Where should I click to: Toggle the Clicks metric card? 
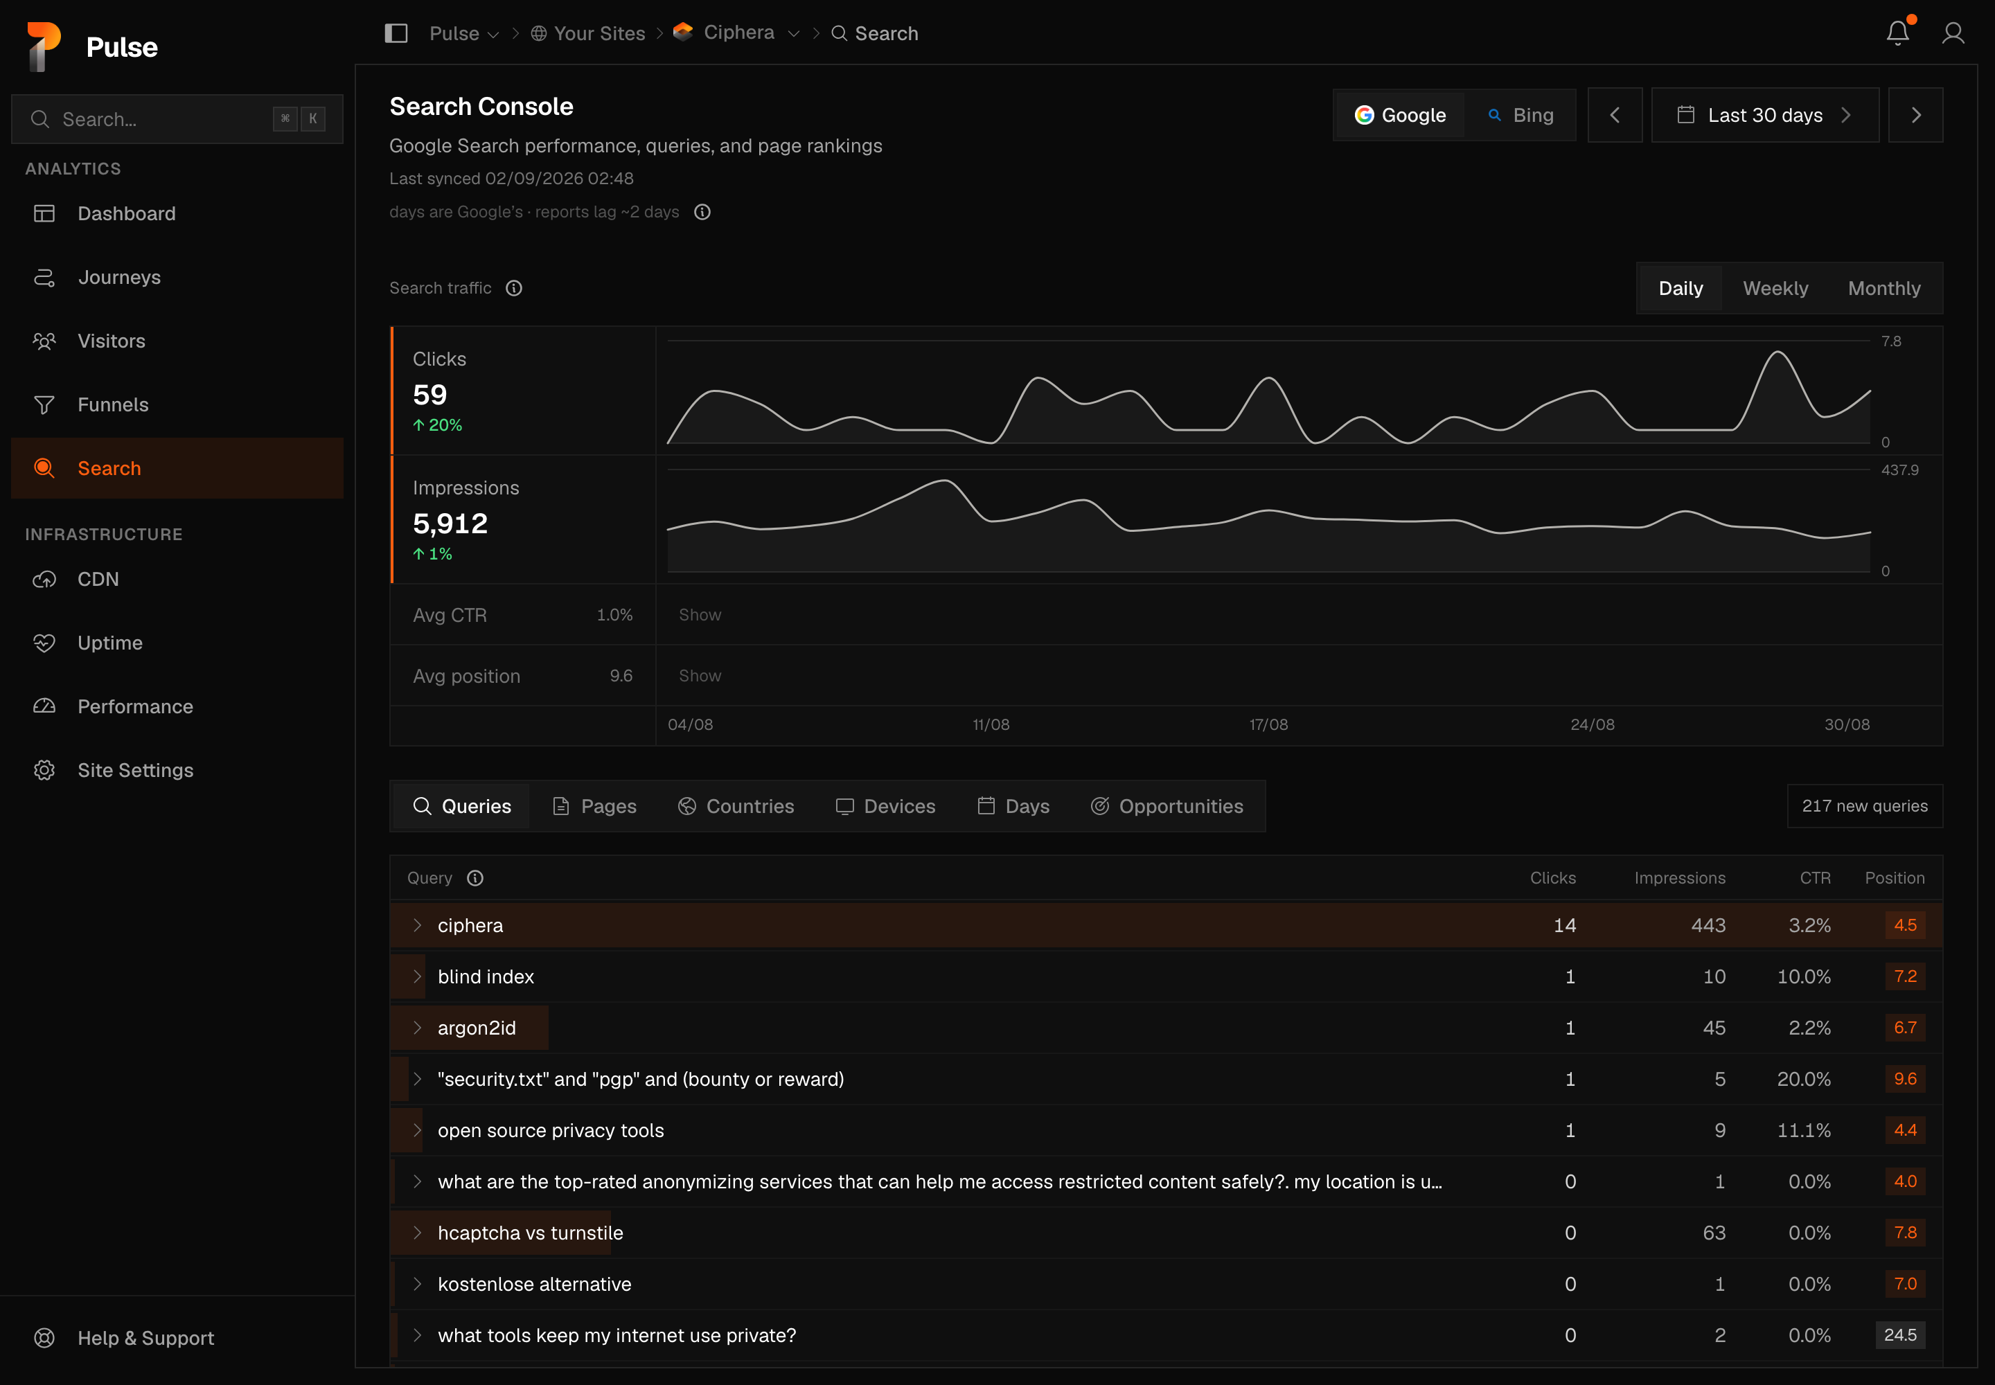click(x=524, y=391)
